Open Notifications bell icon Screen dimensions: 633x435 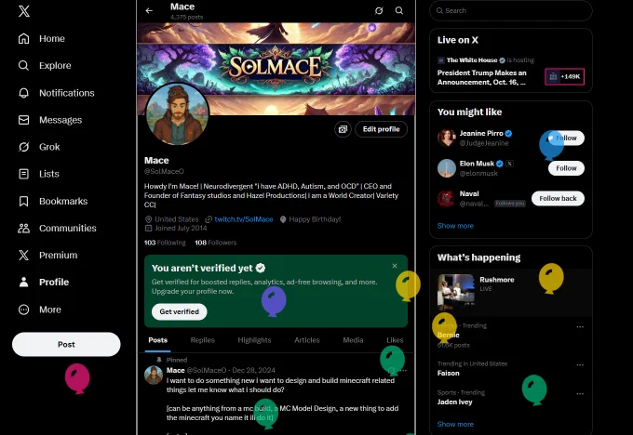[24, 93]
